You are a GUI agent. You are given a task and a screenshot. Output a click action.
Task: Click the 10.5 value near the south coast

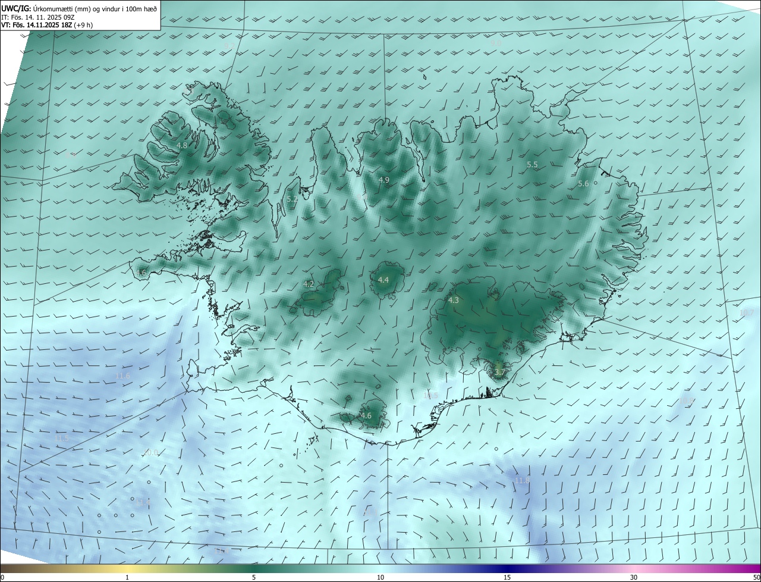point(430,396)
